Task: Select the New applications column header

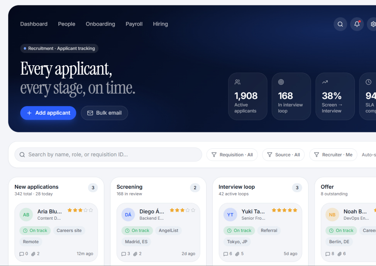Action: [36, 187]
